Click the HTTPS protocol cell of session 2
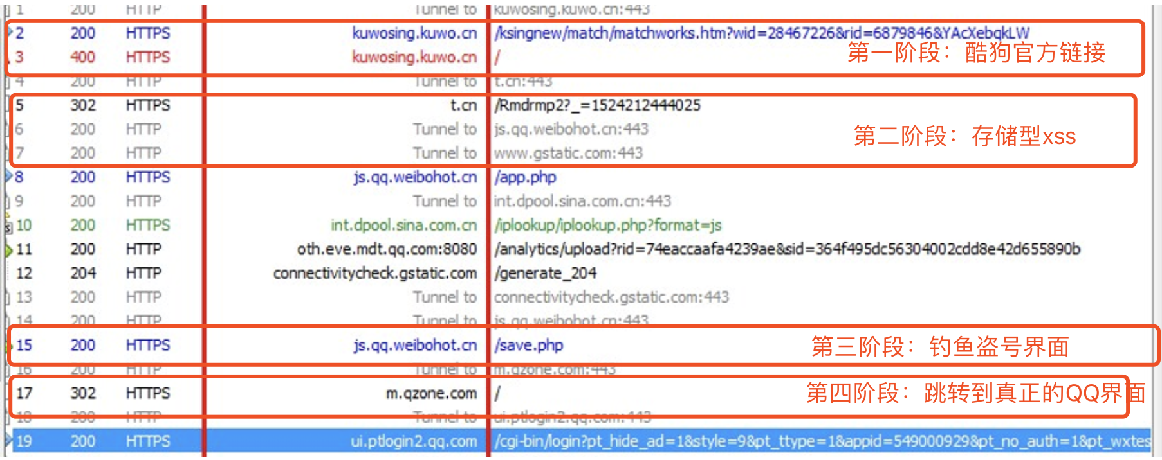The image size is (1162, 460). coord(148,33)
